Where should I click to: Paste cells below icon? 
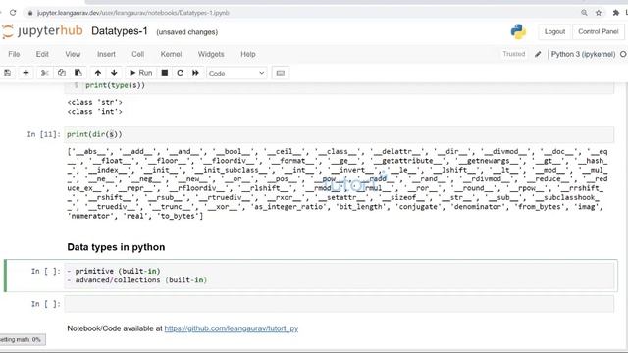(x=78, y=73)
